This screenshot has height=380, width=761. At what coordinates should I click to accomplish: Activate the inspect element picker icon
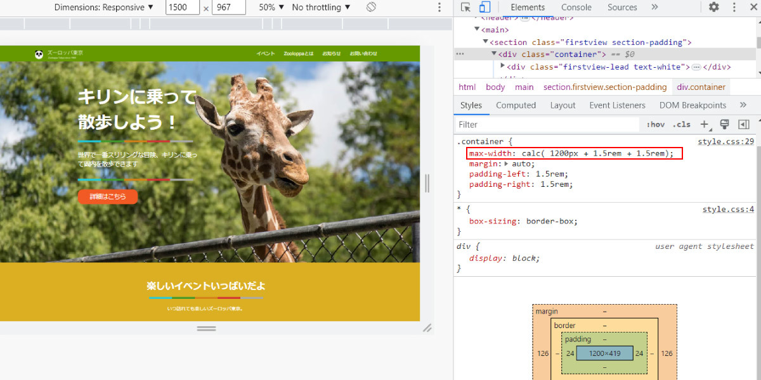[x=466, y=8]
